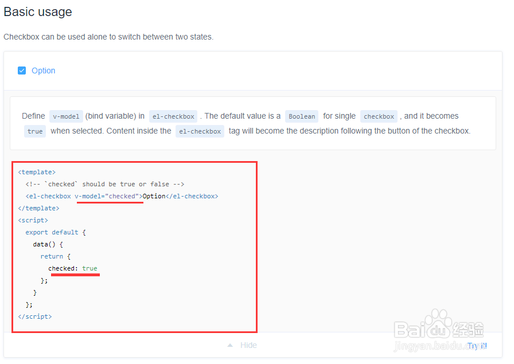Click the Boolean code tag
The width and height of the screenshot is (514, 364).
(x=302, y=116)
